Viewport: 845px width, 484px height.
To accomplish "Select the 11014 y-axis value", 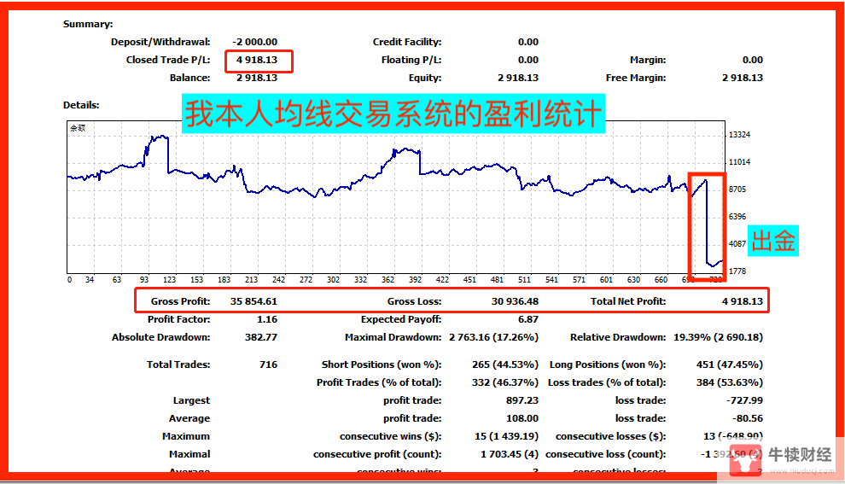I will (739, 161).
